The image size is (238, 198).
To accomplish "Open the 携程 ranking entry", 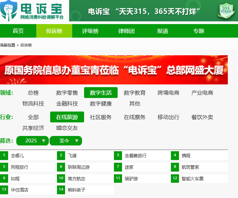I will pos(186,156).
